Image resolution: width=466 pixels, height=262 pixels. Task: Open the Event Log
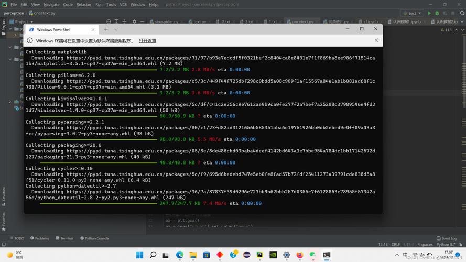447,238
